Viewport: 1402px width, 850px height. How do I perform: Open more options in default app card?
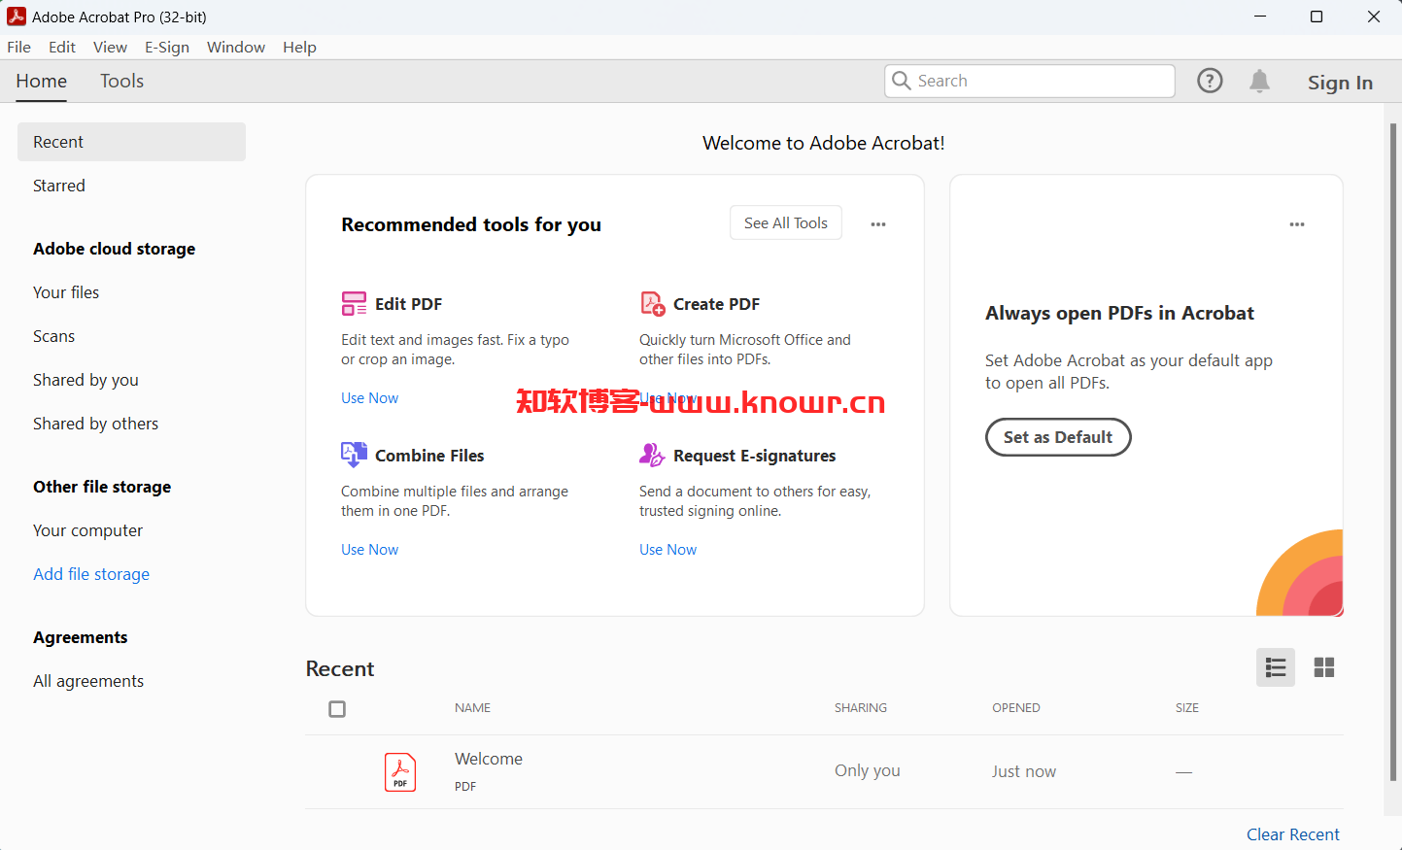pos(1297,224)
